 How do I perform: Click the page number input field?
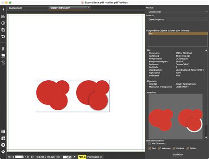click(x=19, y=157)
